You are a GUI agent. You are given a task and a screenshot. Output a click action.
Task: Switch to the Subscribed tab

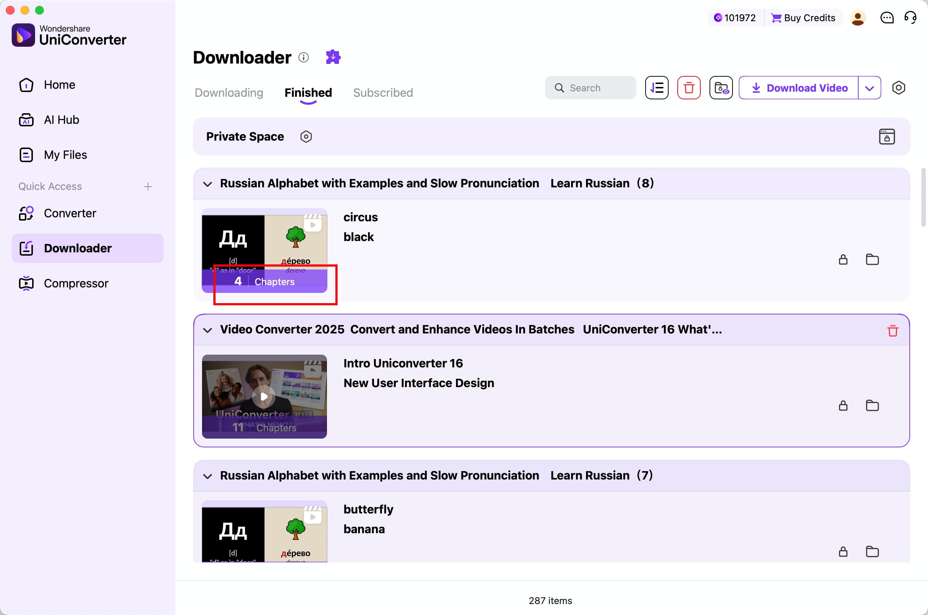pos(383,92)
